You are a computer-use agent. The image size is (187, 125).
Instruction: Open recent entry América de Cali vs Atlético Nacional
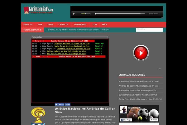click(x=138, y=86)
